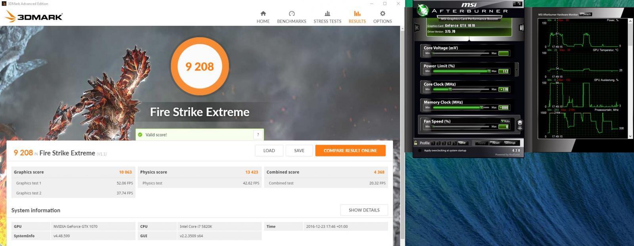Screen dimensions: 634x246
Task: Click the User Define fan button
Action: tap(520, 125)
